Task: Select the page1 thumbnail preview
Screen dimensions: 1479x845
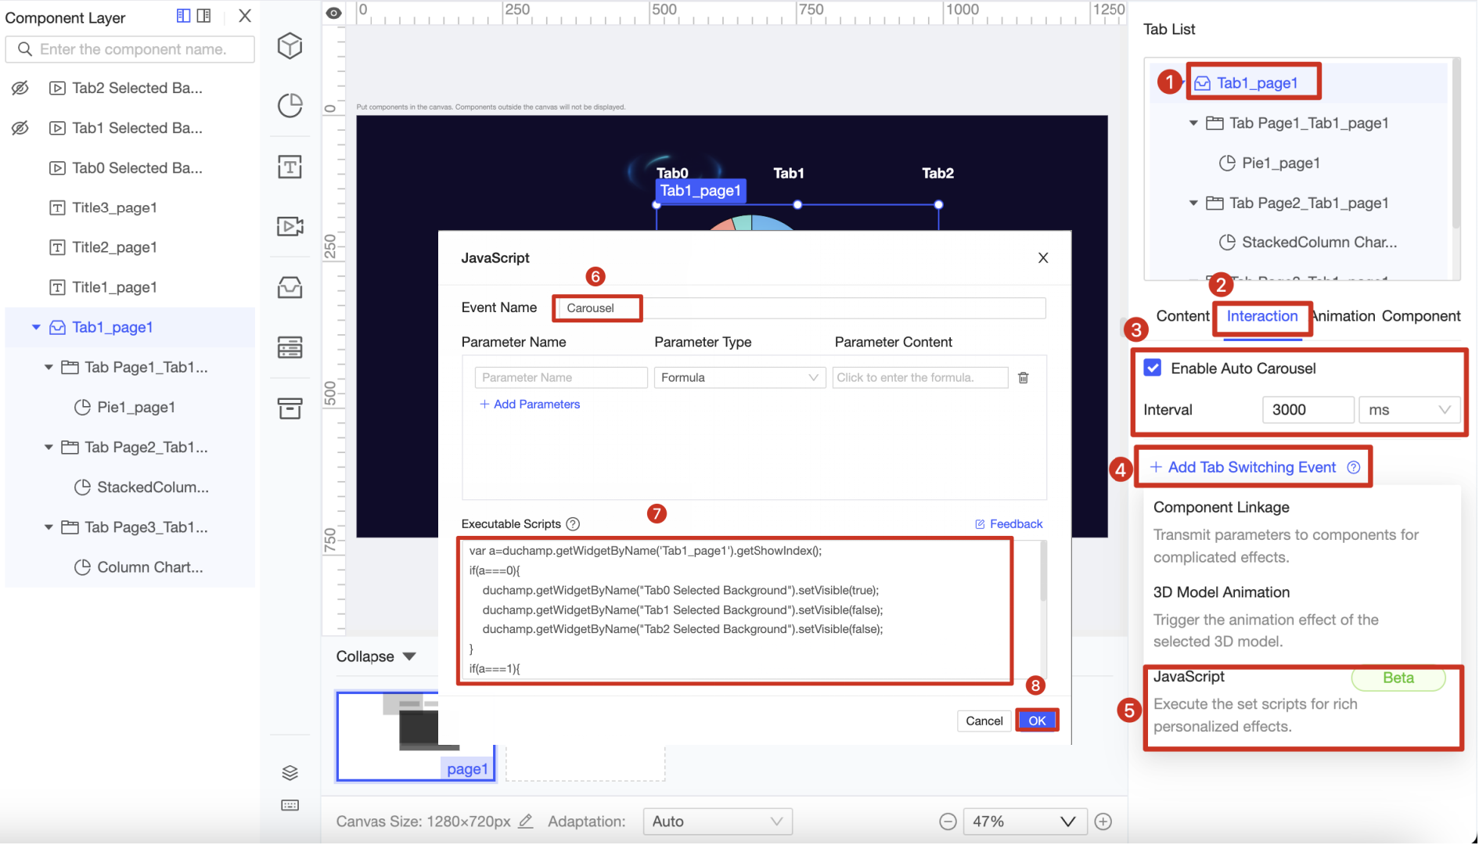Action: click(416, 735)
